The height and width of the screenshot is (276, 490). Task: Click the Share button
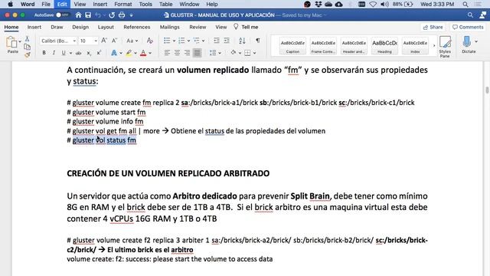(433, 28)
